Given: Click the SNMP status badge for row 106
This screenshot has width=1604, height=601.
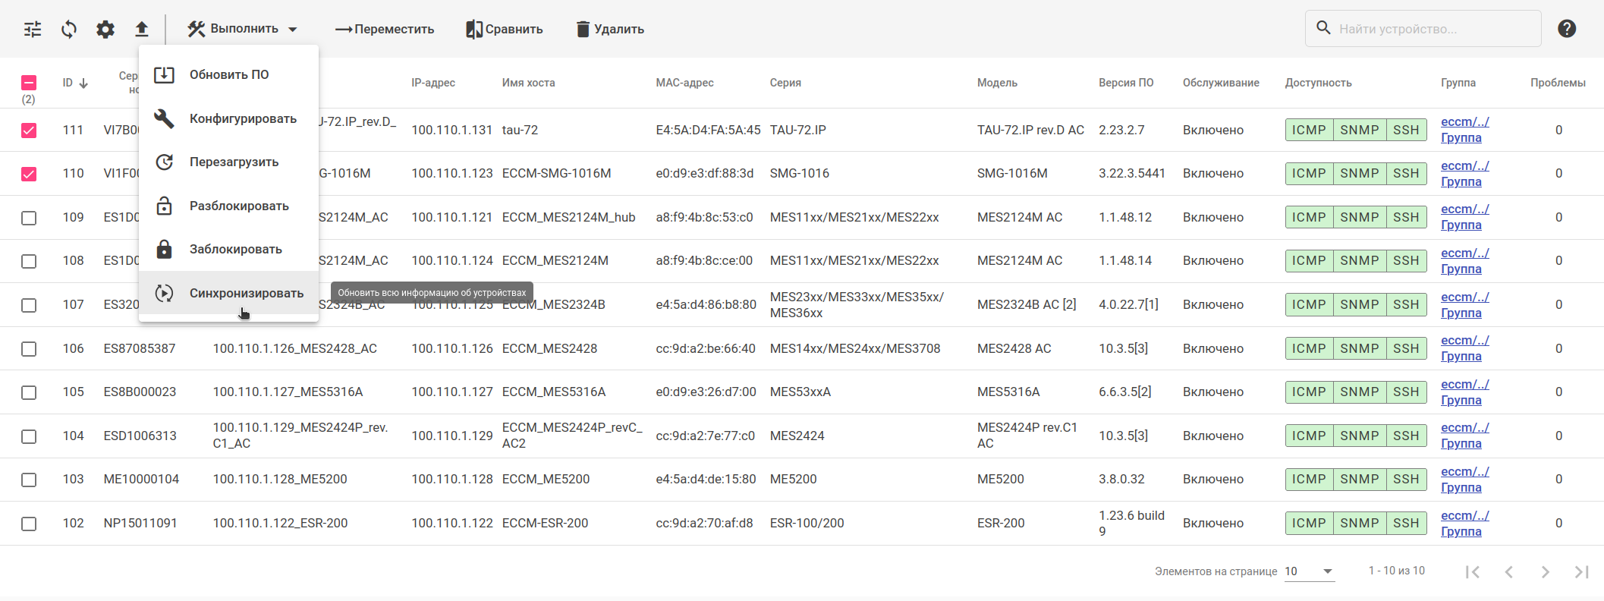Looking at the screenshot, I should pyautogui.click(x=1359, y=348).
